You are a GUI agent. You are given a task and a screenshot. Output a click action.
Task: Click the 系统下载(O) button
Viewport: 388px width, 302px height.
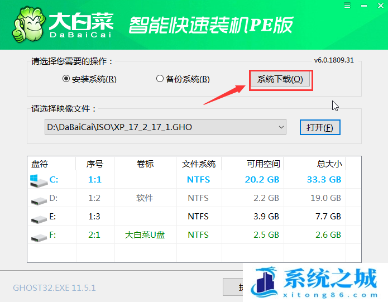coord(280,79)
